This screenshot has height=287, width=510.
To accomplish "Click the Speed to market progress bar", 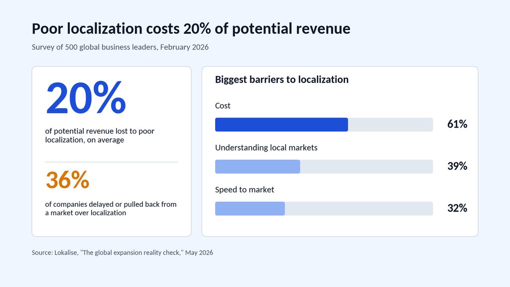I will pos(324,209).
